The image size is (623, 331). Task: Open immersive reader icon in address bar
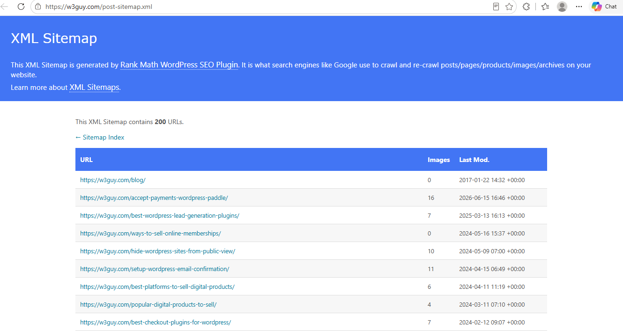point(496,7)
